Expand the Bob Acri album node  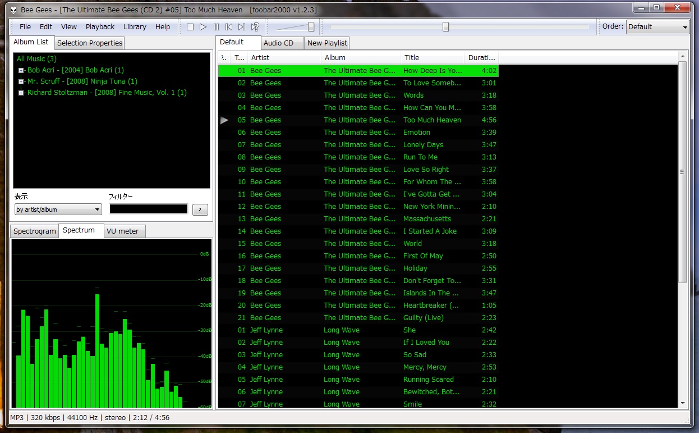point(21,70)
